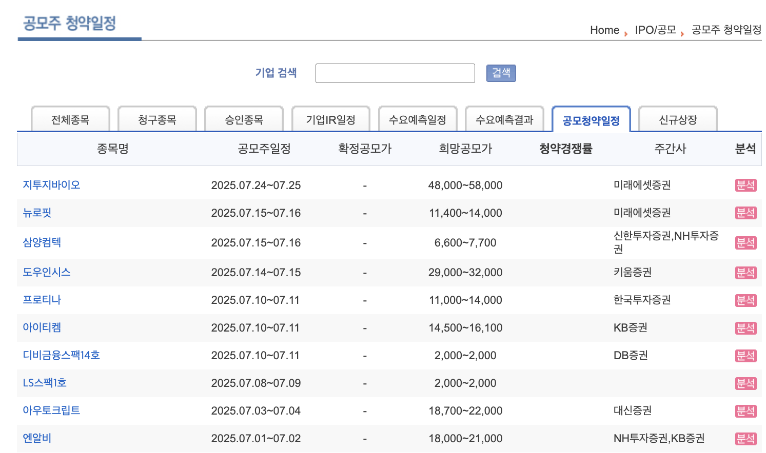View the 뉴로핏 stock page
Image resolution: width=766 pixels, height=453 pixels.
pos(36,213)
